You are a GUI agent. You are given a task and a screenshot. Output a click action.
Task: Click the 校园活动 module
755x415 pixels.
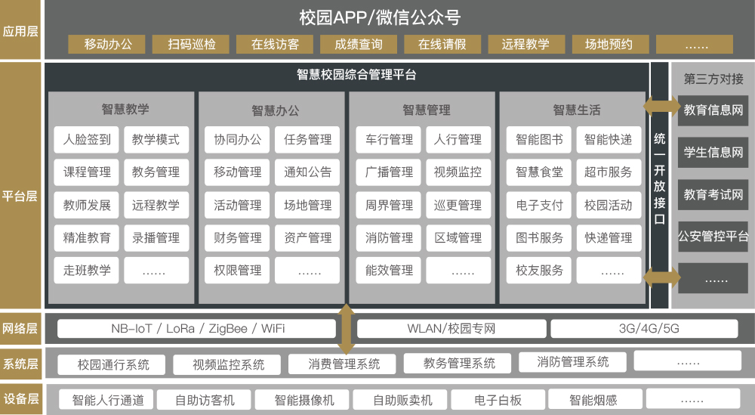[609, 205]
